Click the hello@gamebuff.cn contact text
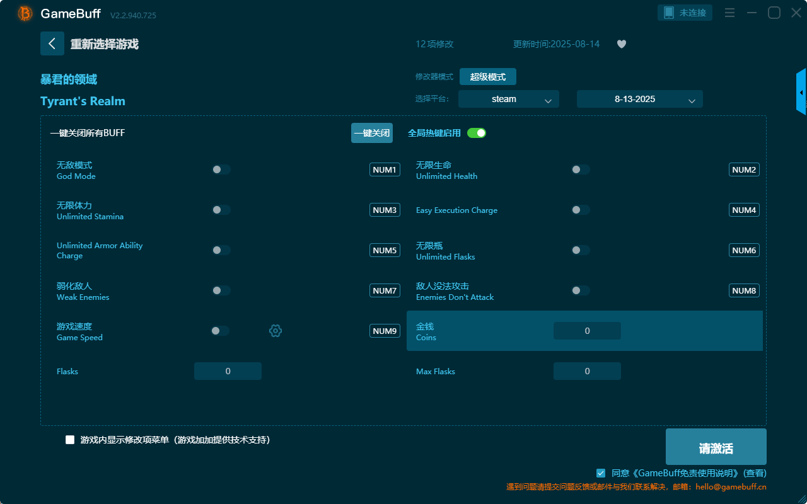This screenshot has width=807, height=504. coord(731,487)
